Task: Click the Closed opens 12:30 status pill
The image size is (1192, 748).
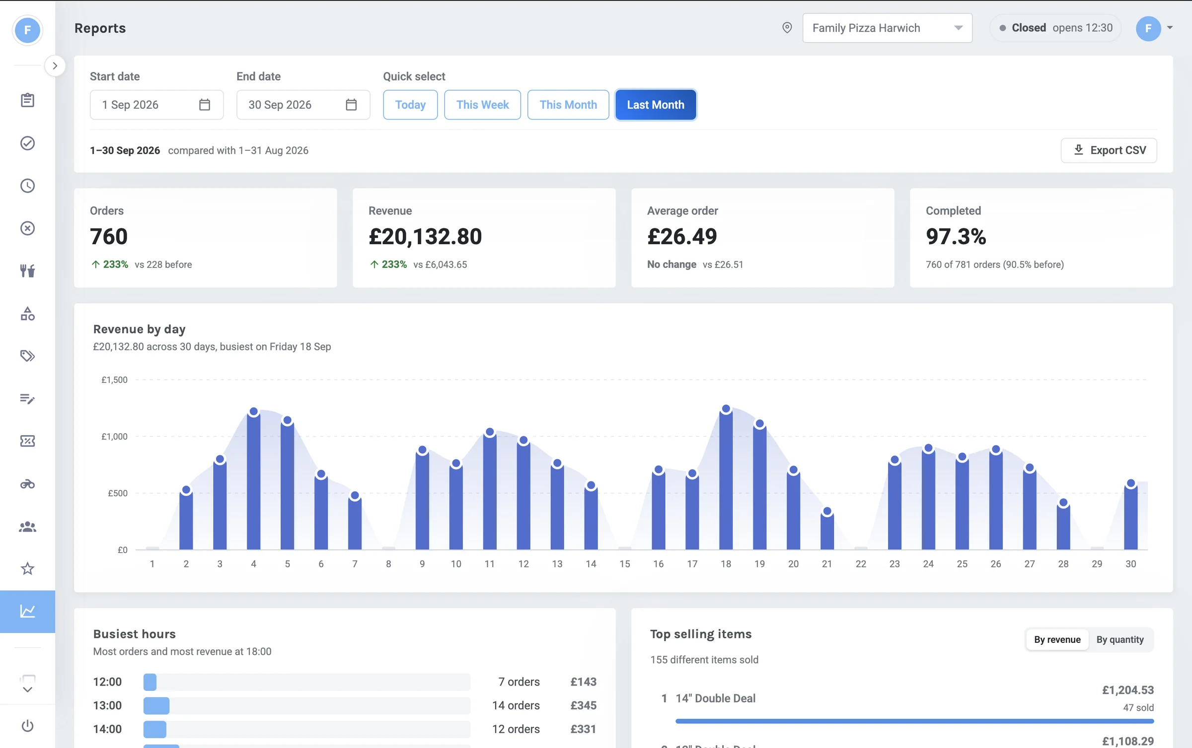Action: click(1055, 28)
